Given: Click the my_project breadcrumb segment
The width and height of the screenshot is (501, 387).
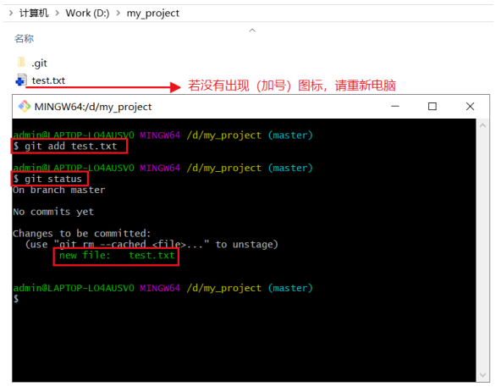Looking at the screenshot, I should tap(153, 14).
